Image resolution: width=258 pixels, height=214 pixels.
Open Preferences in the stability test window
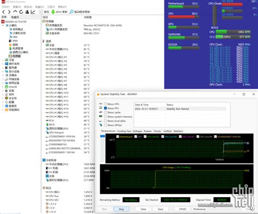pyautogui.click(x=200, y=209)
